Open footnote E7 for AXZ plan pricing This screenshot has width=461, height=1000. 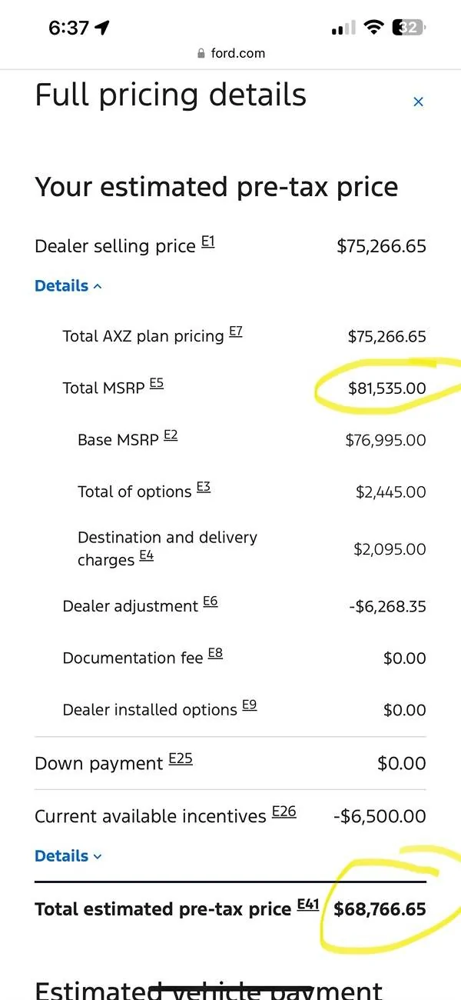point(235,332)
